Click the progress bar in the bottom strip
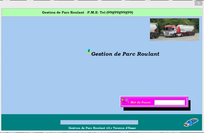Viewport: 204px width, 133px height. (99, 122)
